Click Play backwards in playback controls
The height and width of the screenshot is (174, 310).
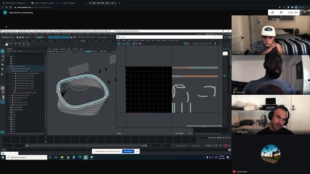coord(218,138)
